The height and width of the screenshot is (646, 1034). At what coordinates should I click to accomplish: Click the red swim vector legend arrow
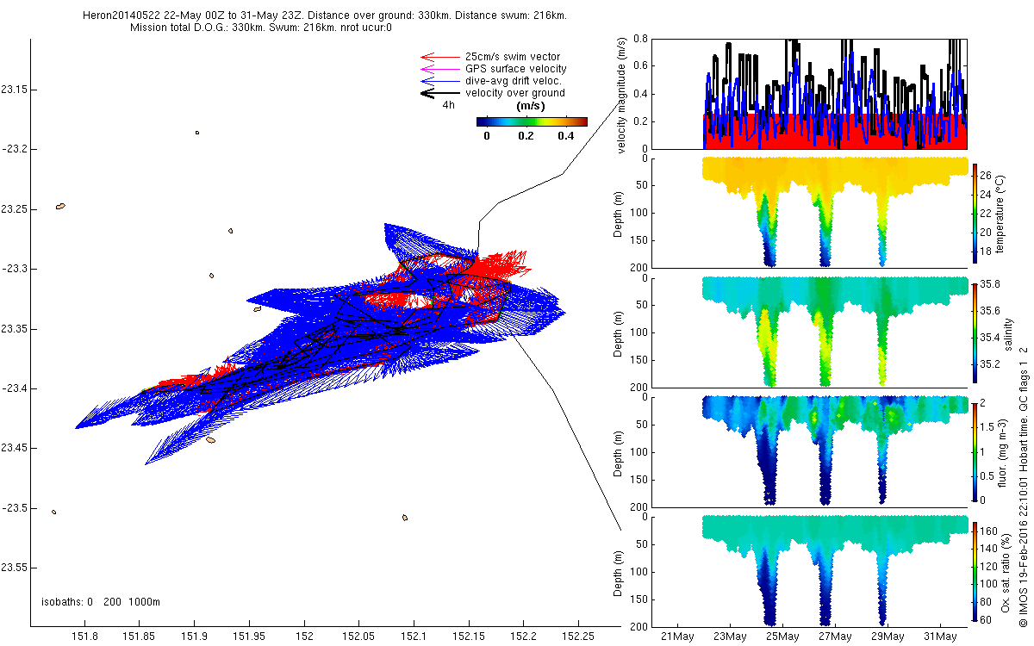439,57
